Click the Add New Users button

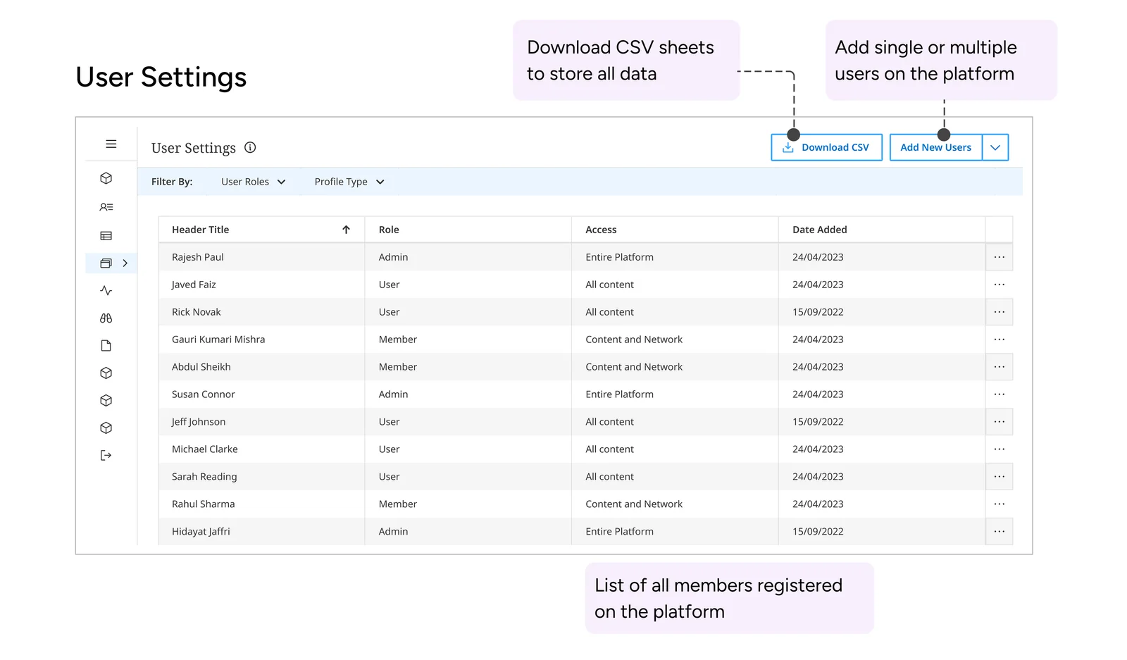coord(936,147)
